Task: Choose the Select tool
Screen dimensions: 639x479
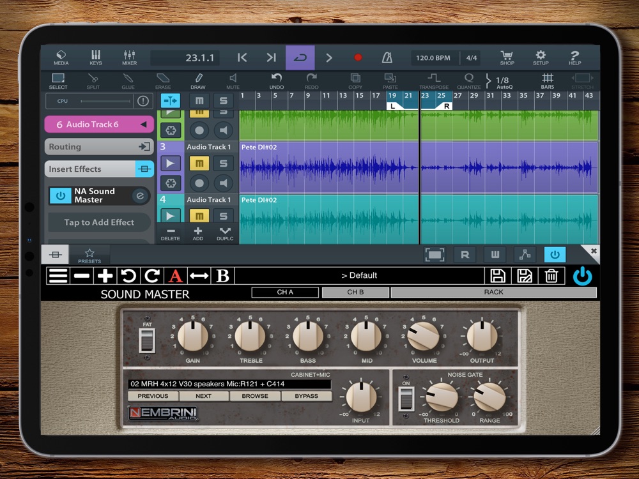Action: [x=58, y=81]
